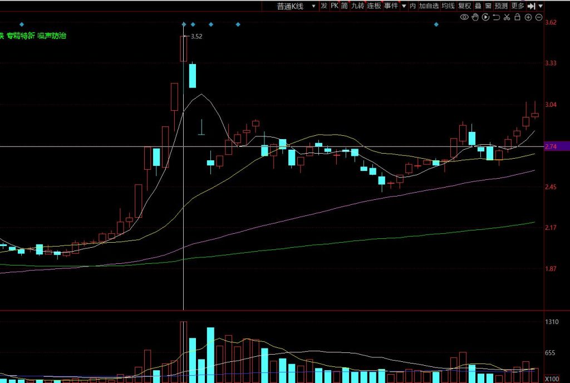
Task: Click the skip-to-end arrow icon
Action: (x=531, y=6)
